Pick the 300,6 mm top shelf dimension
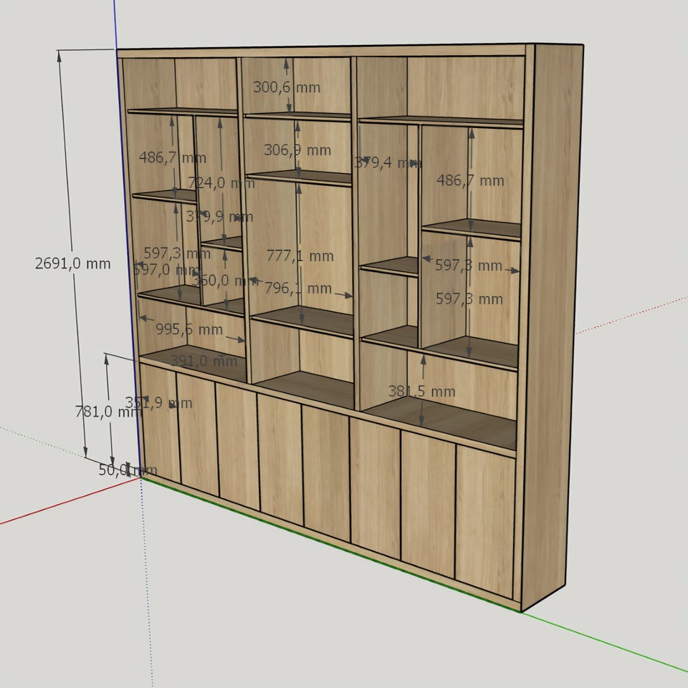The width and height of the screenshot is (688, 688). [287, 87]
